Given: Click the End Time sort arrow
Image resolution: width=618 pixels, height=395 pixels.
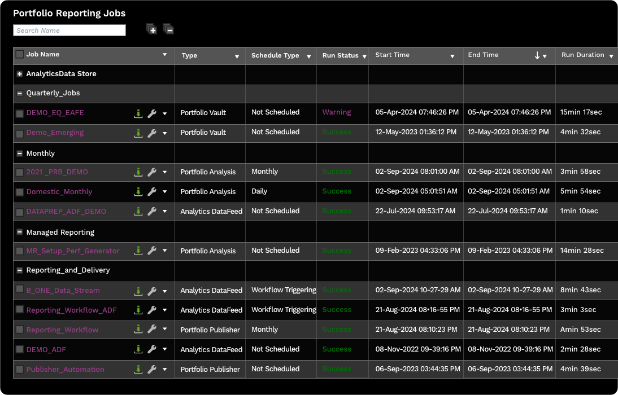Looking at the screenshot, I should point(536,55).
